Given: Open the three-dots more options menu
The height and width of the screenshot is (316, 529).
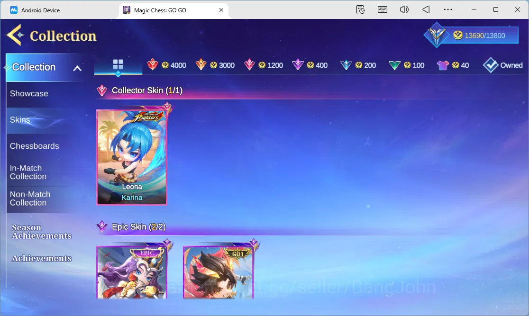Looking at the screenshot, I should click(x=447, y=9).
